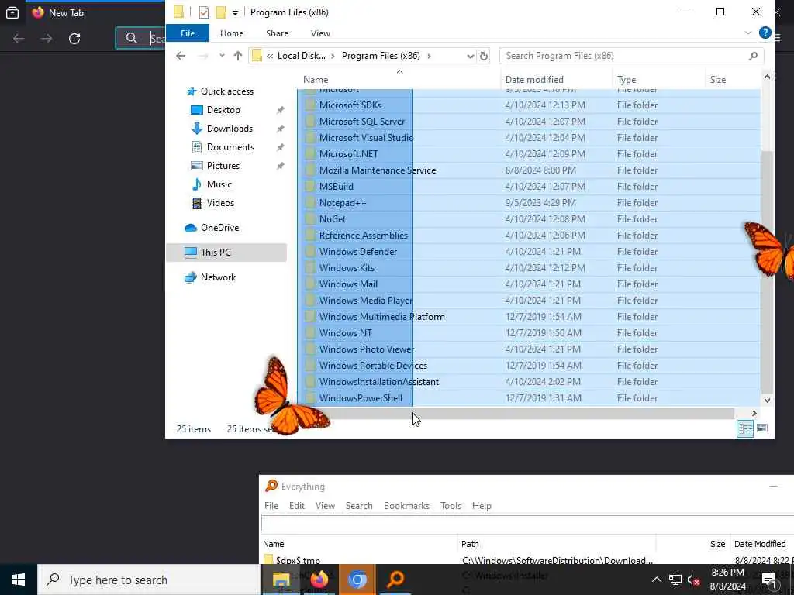794x595 pixels.
Task: Click the Everything search input field
Action: pos(526,524)
